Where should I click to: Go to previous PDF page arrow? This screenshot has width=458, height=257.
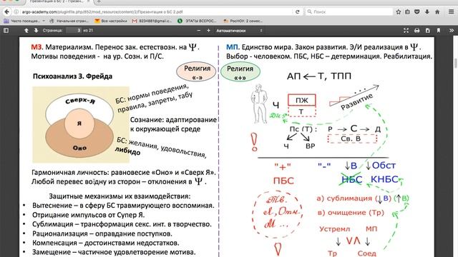(x=26, y=30)
